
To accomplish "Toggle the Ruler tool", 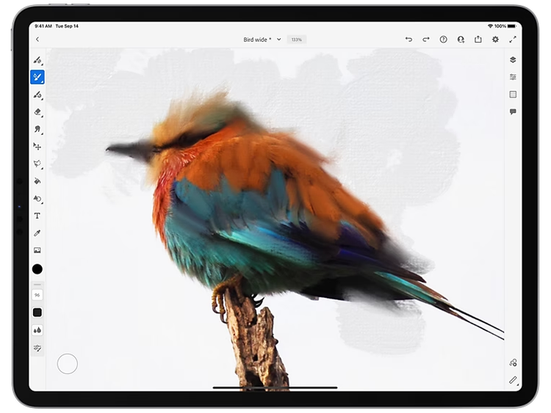I will (513, 380).
